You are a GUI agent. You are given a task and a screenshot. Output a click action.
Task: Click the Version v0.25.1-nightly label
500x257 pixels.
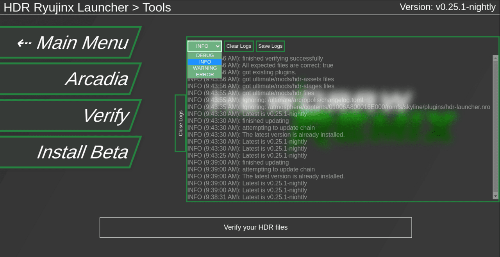pos(448,7)
